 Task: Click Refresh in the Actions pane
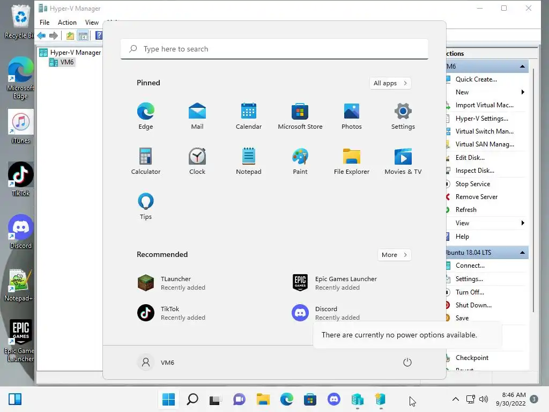point(466,210)
